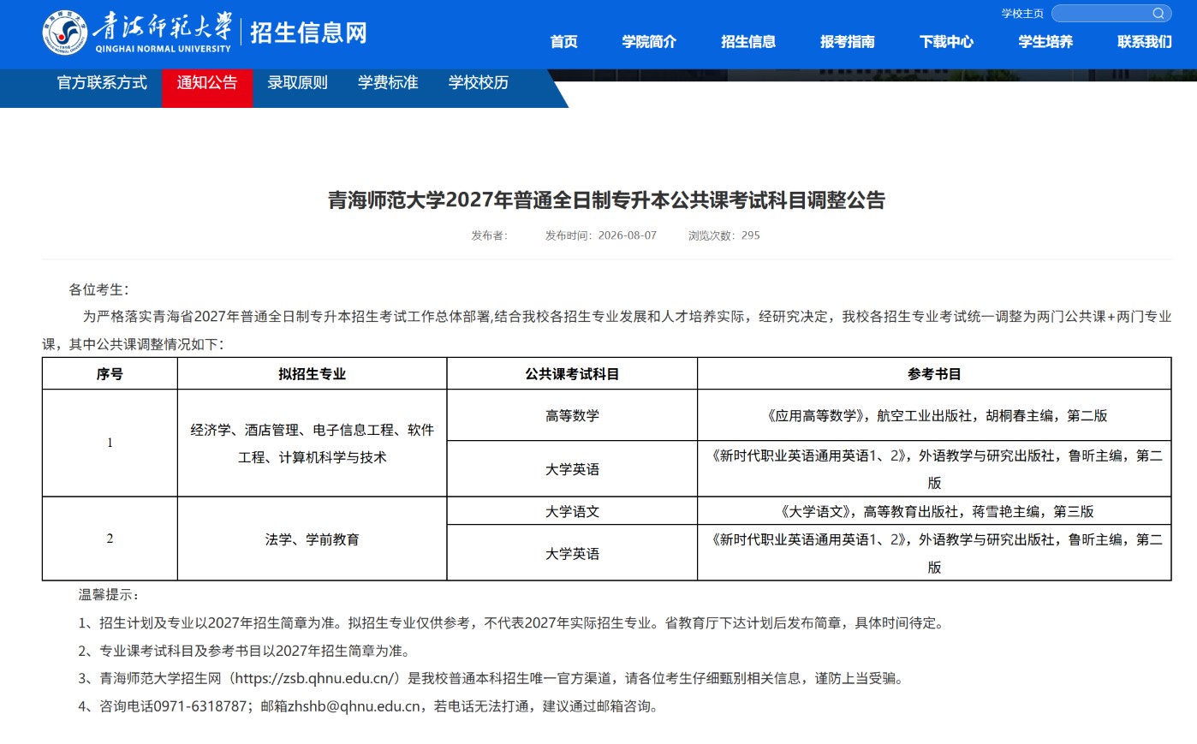Open the 下载中心 menu
The width and height of the screenshot is (1197, 744).
[946, 41]
